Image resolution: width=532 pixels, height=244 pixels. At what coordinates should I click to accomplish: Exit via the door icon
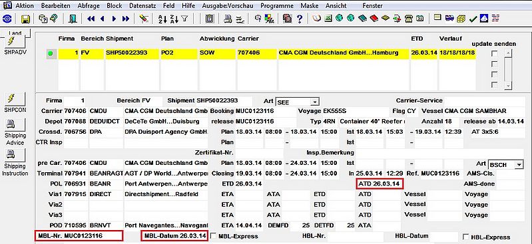click(73, 19)
